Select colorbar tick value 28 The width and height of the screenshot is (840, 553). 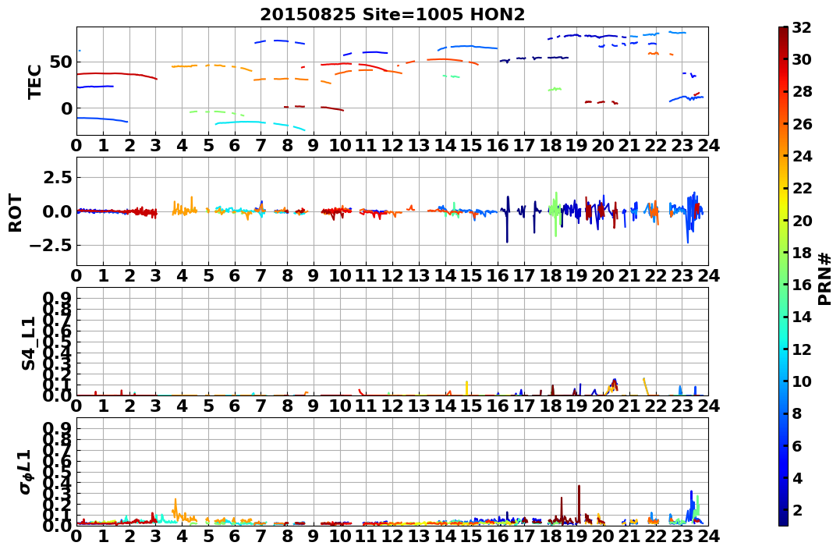802,91
